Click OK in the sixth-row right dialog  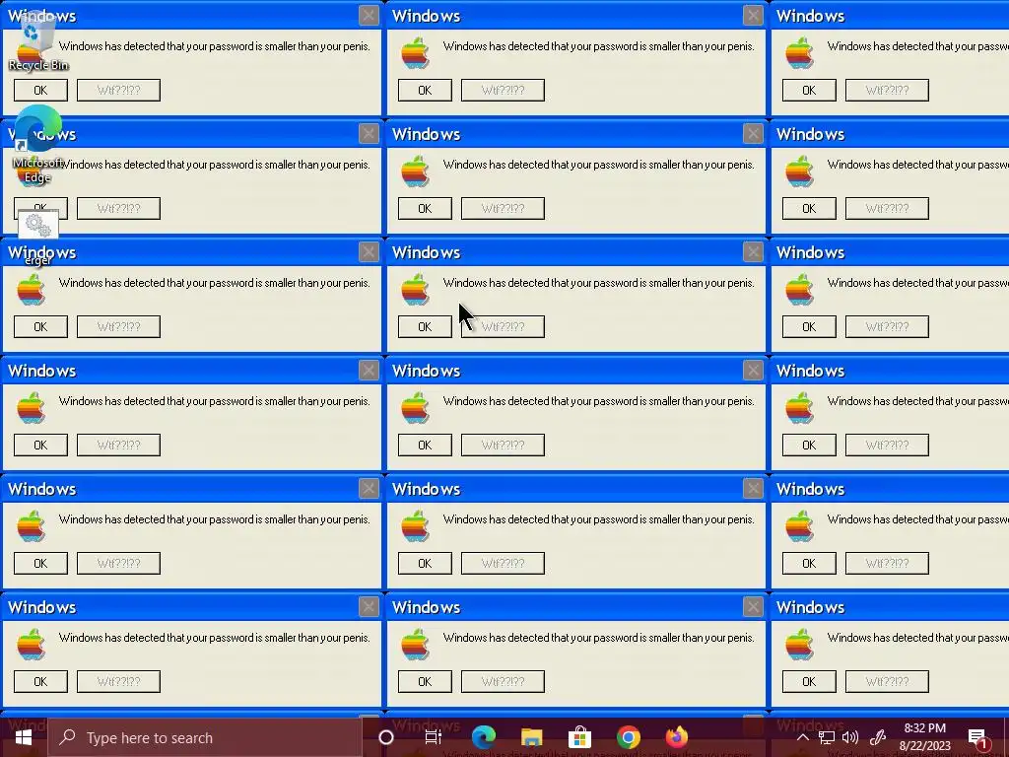[x=809, y=682]
